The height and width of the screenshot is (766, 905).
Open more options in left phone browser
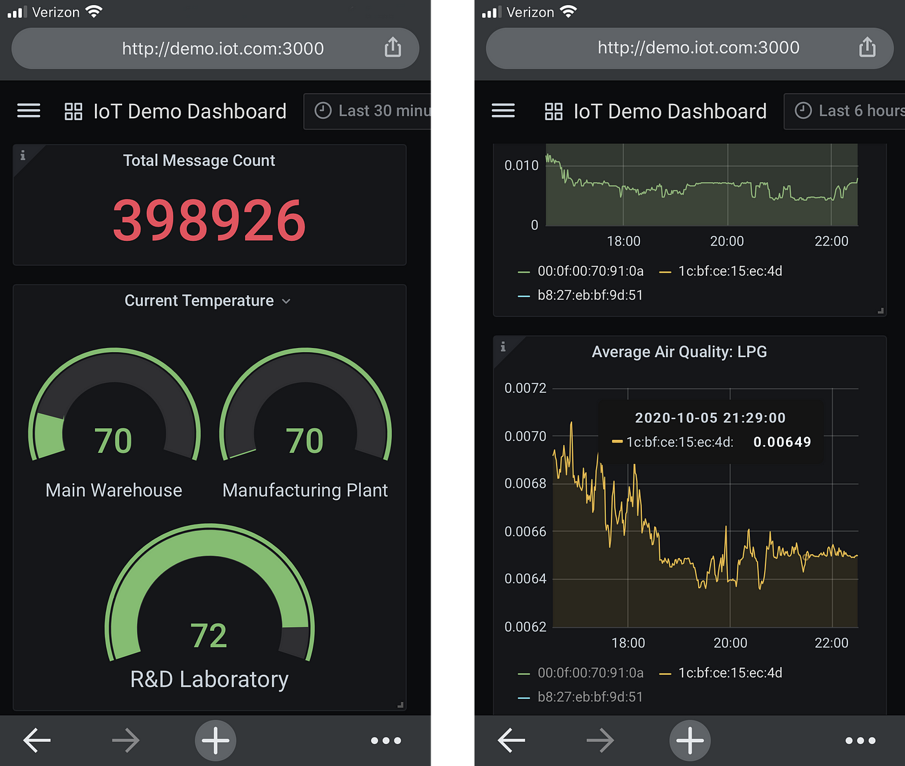click(386, 741)
